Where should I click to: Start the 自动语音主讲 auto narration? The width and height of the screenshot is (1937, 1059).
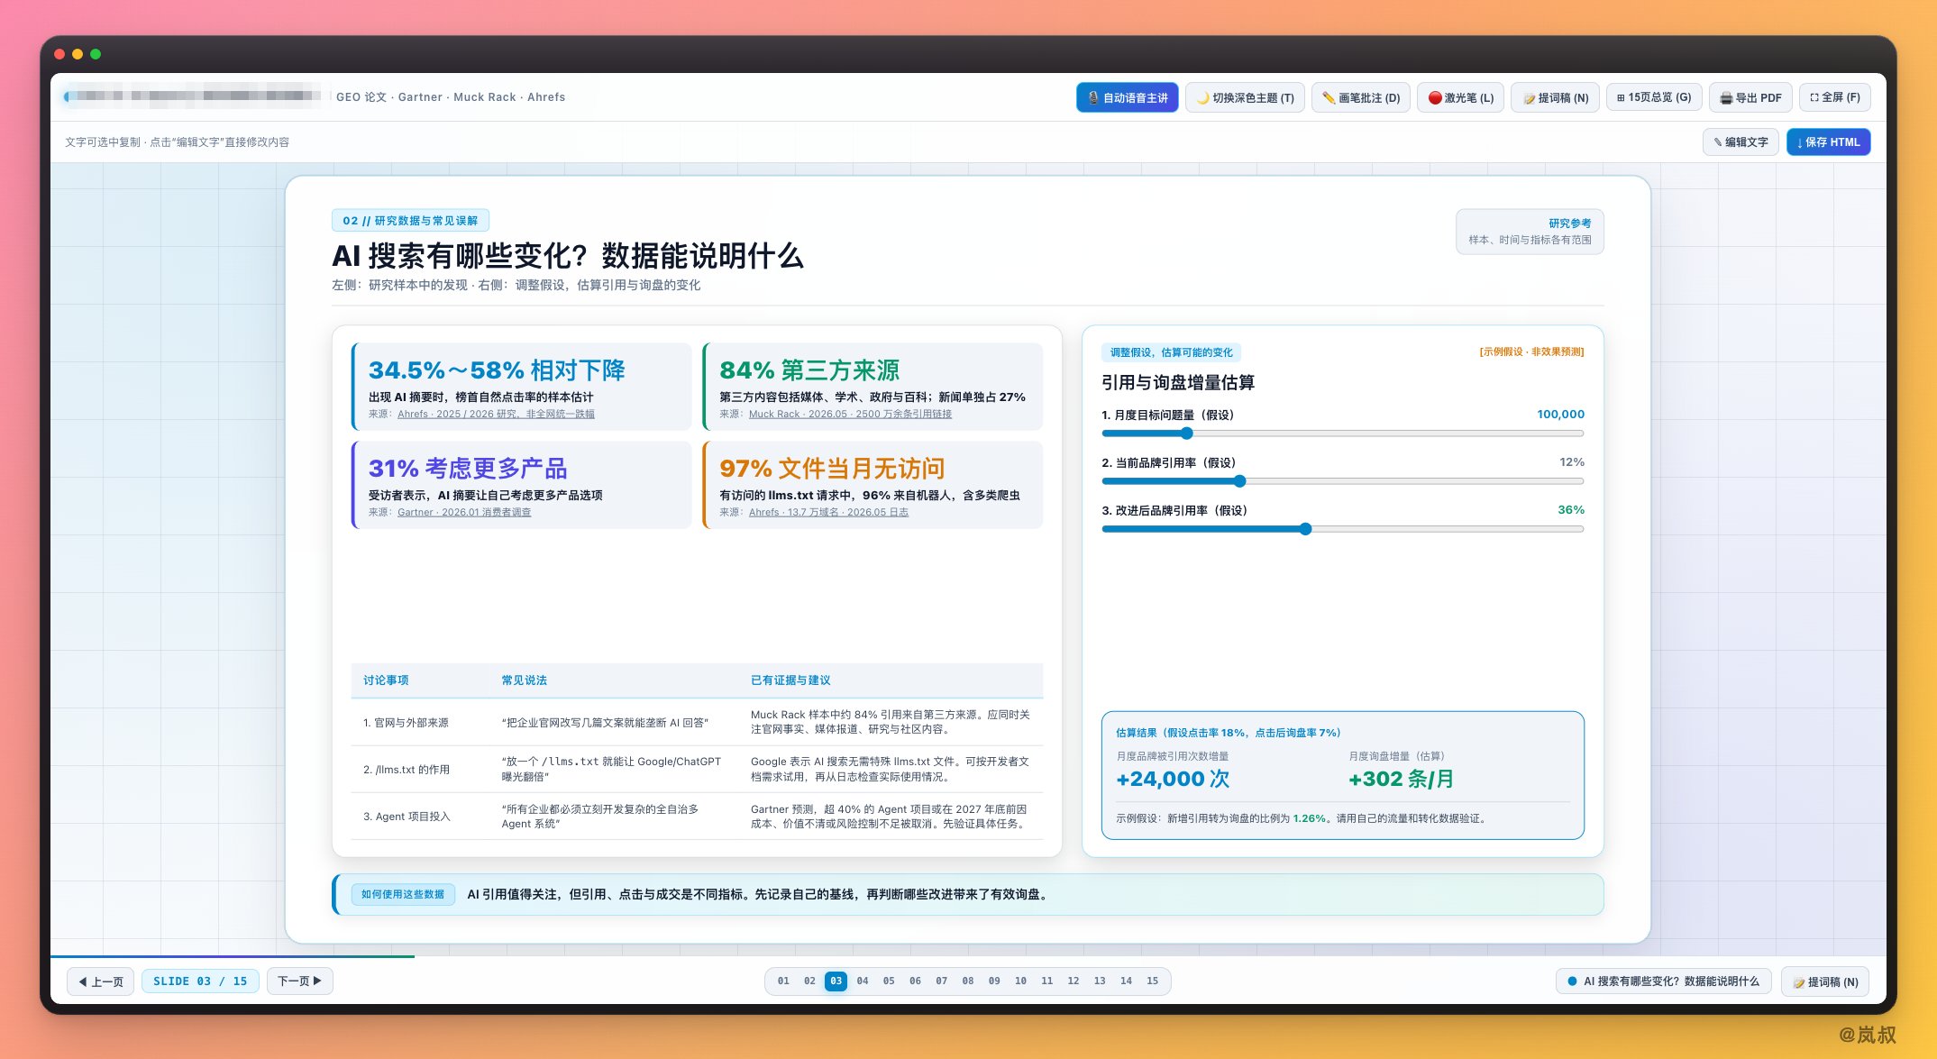pyautogui.click(x=1127, y=97)
